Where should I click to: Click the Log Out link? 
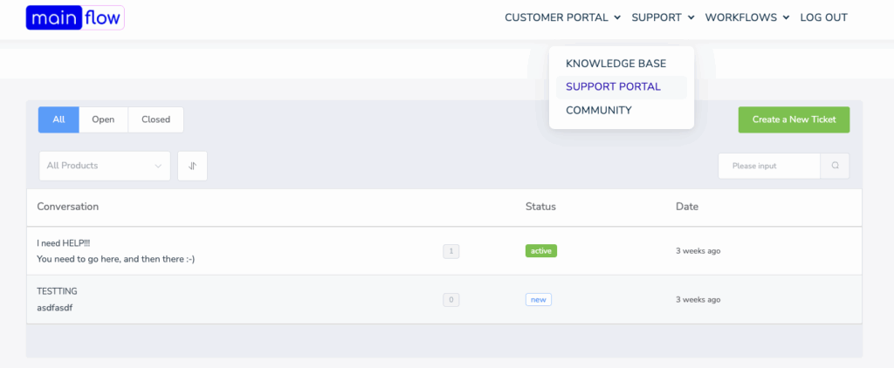pyautogui.click(x=824, y=17)
